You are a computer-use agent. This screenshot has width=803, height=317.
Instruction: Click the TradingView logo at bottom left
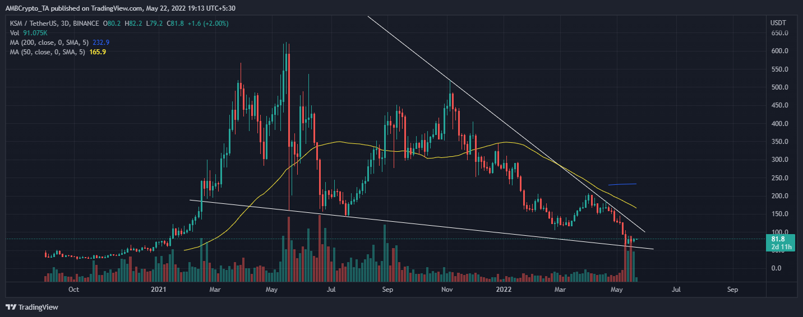pos(32,307)
